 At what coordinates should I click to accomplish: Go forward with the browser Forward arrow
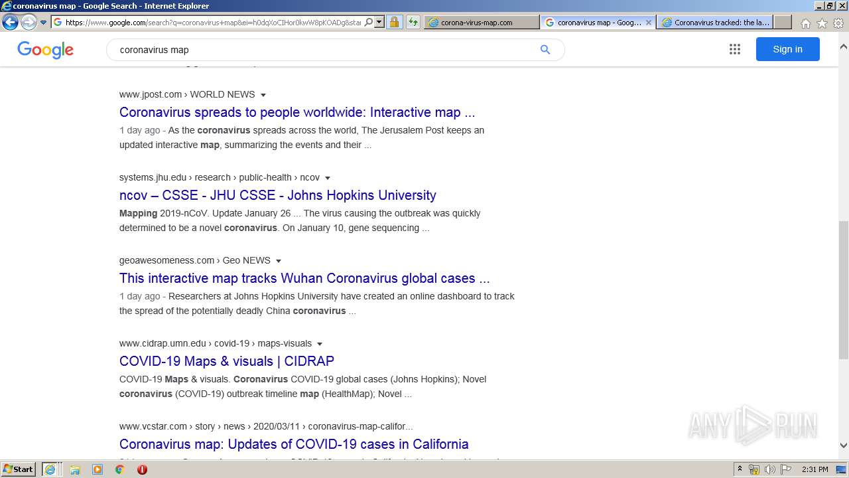(x=28, y=22)
